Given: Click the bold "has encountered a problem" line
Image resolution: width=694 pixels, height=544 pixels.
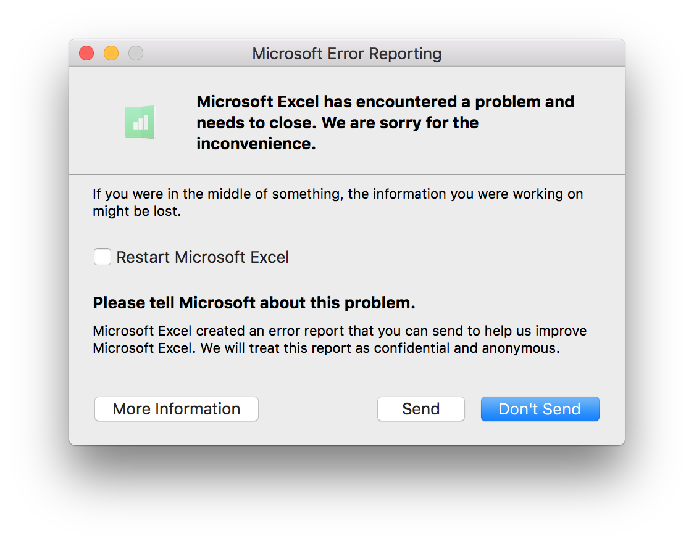Looking at the screenshot, I should 385,102.
